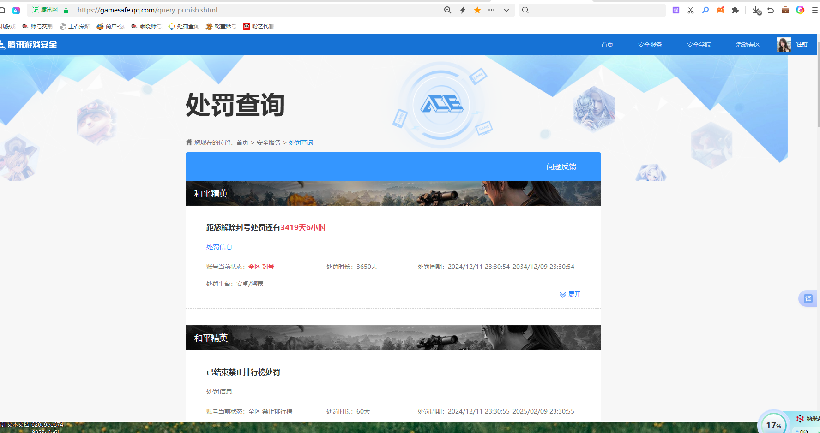820x433 pixels.
Task: Click the 17% circular memory indicator
Action: [773, 425]
